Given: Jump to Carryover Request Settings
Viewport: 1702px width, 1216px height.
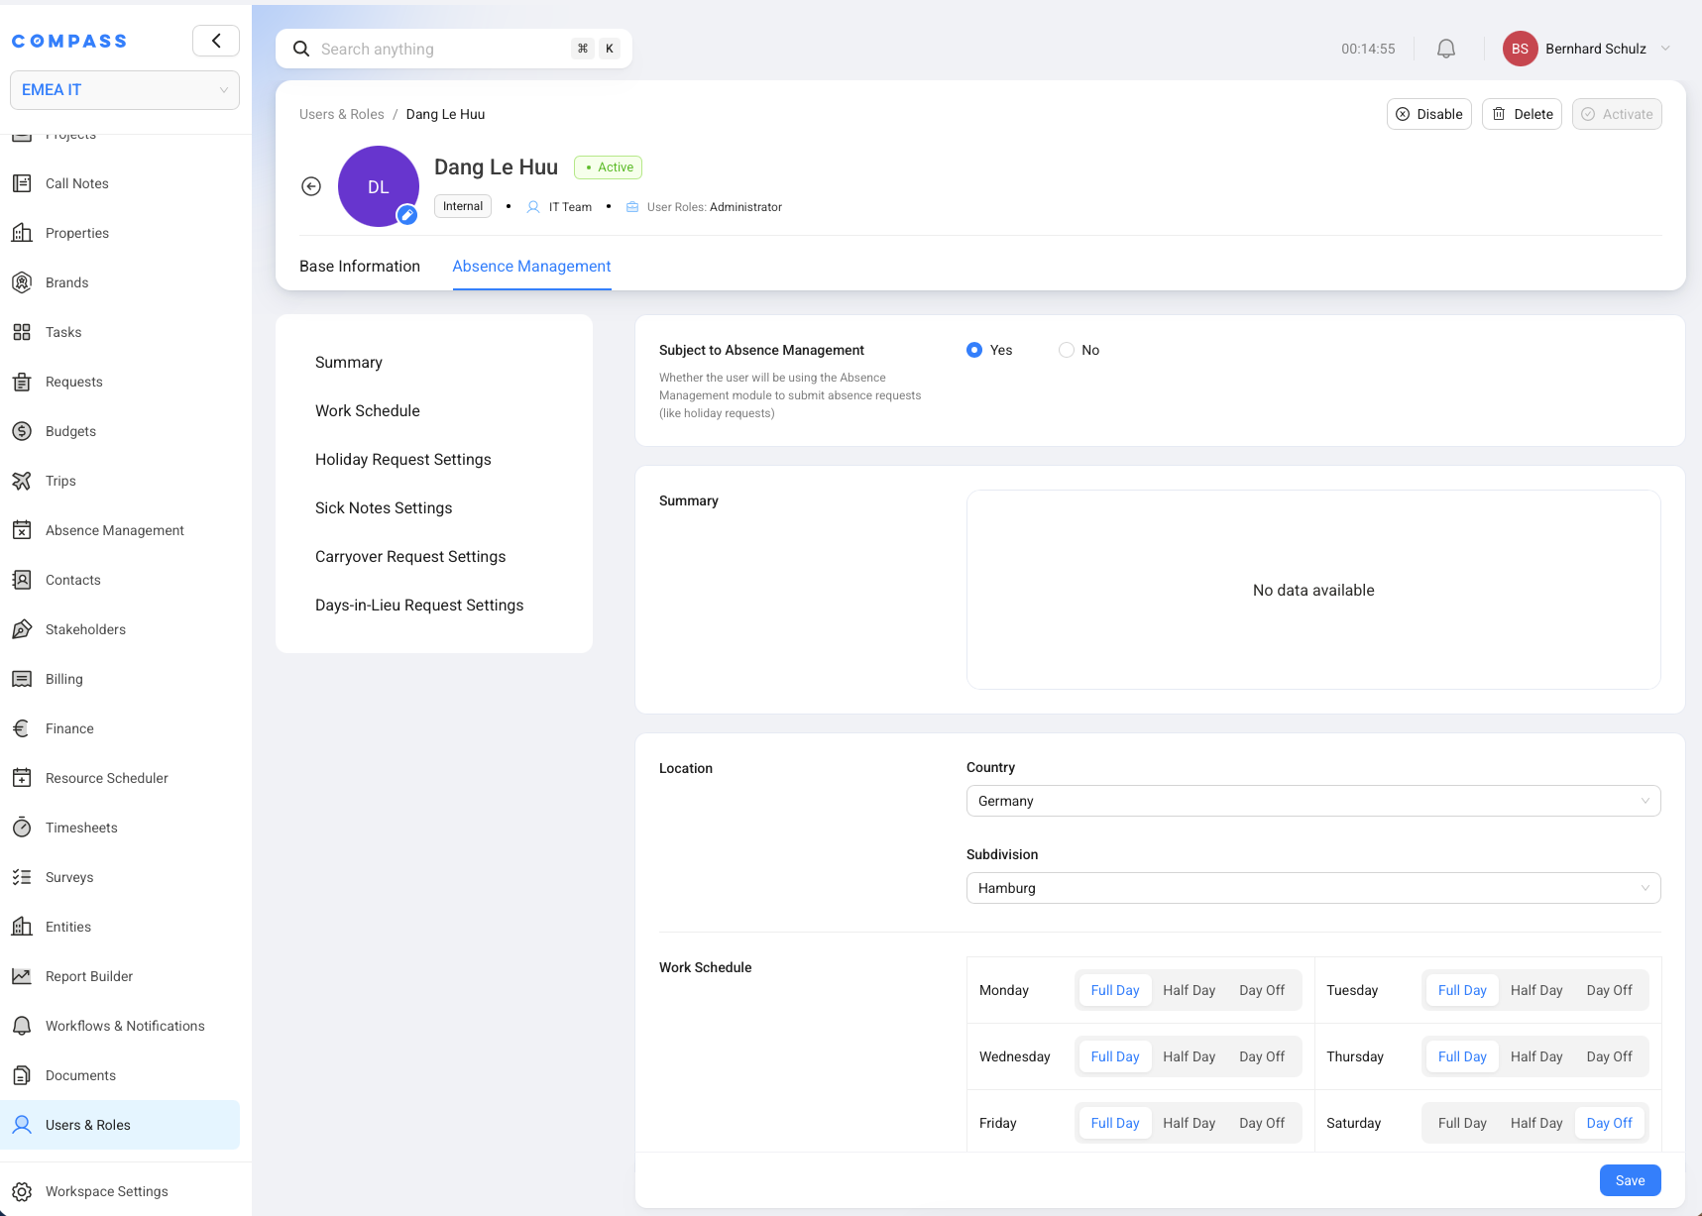Looking at the screenshot, I should [x=410, y=557].
